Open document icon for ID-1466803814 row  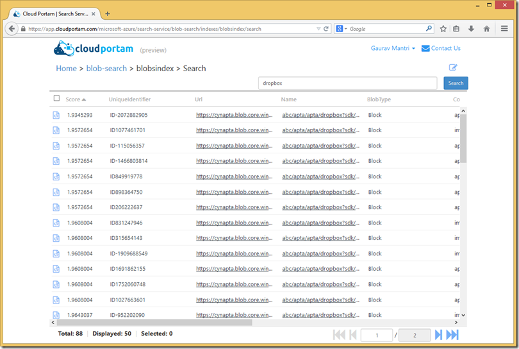coord(56,161)
